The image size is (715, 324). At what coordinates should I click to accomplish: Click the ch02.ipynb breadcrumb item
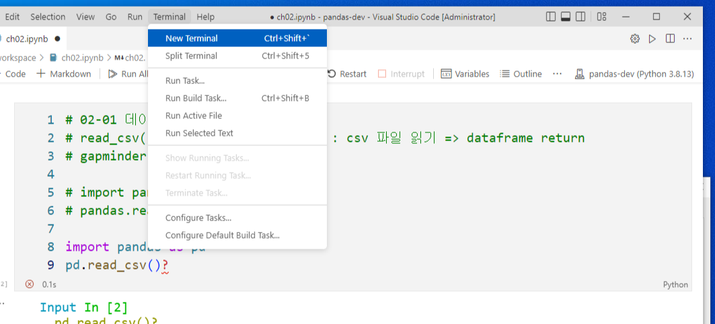(x=76, y=57)
